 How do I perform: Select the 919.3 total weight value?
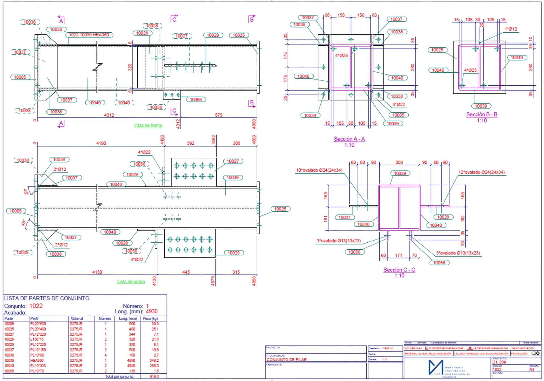coord(154,376)
